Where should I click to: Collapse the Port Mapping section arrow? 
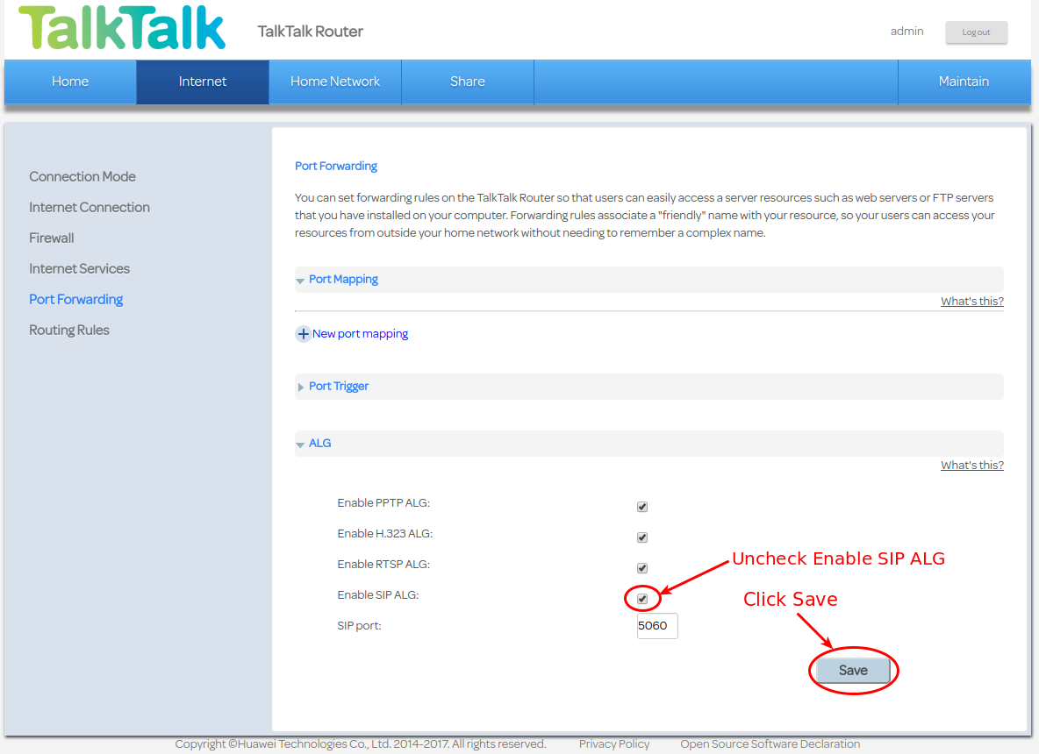tap(300, 281)
